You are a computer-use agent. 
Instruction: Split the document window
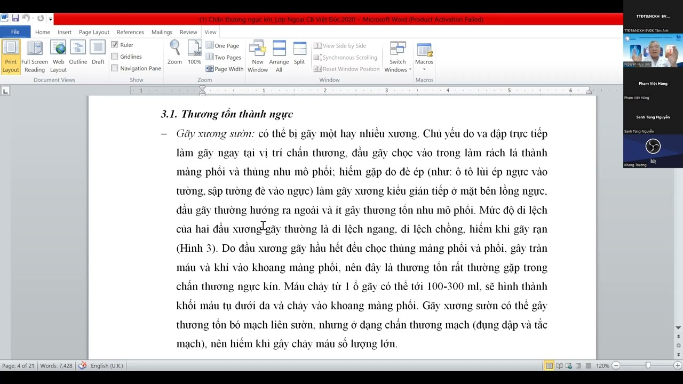299,53
